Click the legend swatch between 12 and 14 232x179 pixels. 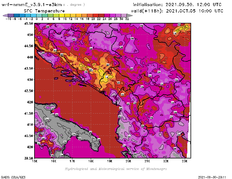coord(73,15)
